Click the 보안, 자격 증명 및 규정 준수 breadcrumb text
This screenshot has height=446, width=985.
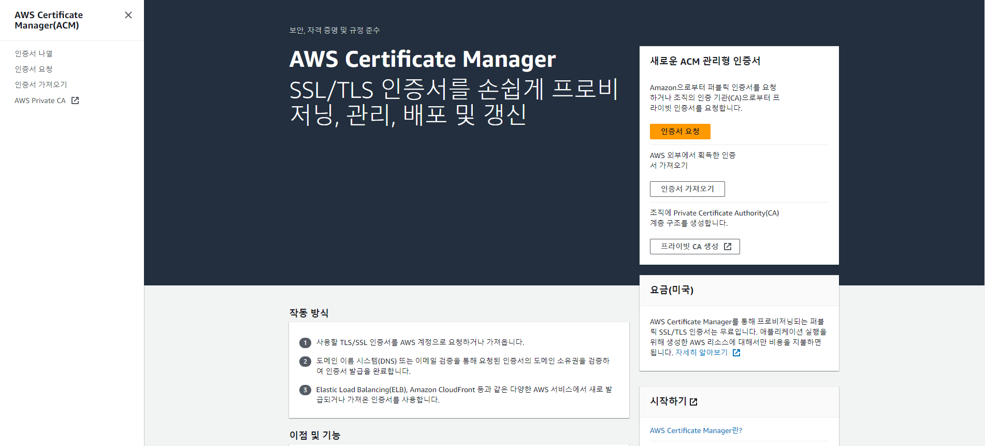pos(335,30)
